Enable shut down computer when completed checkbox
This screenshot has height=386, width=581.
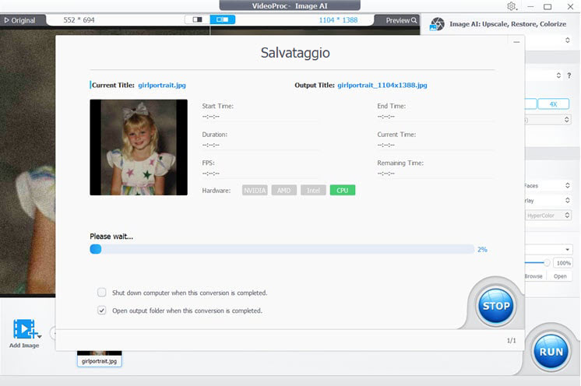(101, 293)
